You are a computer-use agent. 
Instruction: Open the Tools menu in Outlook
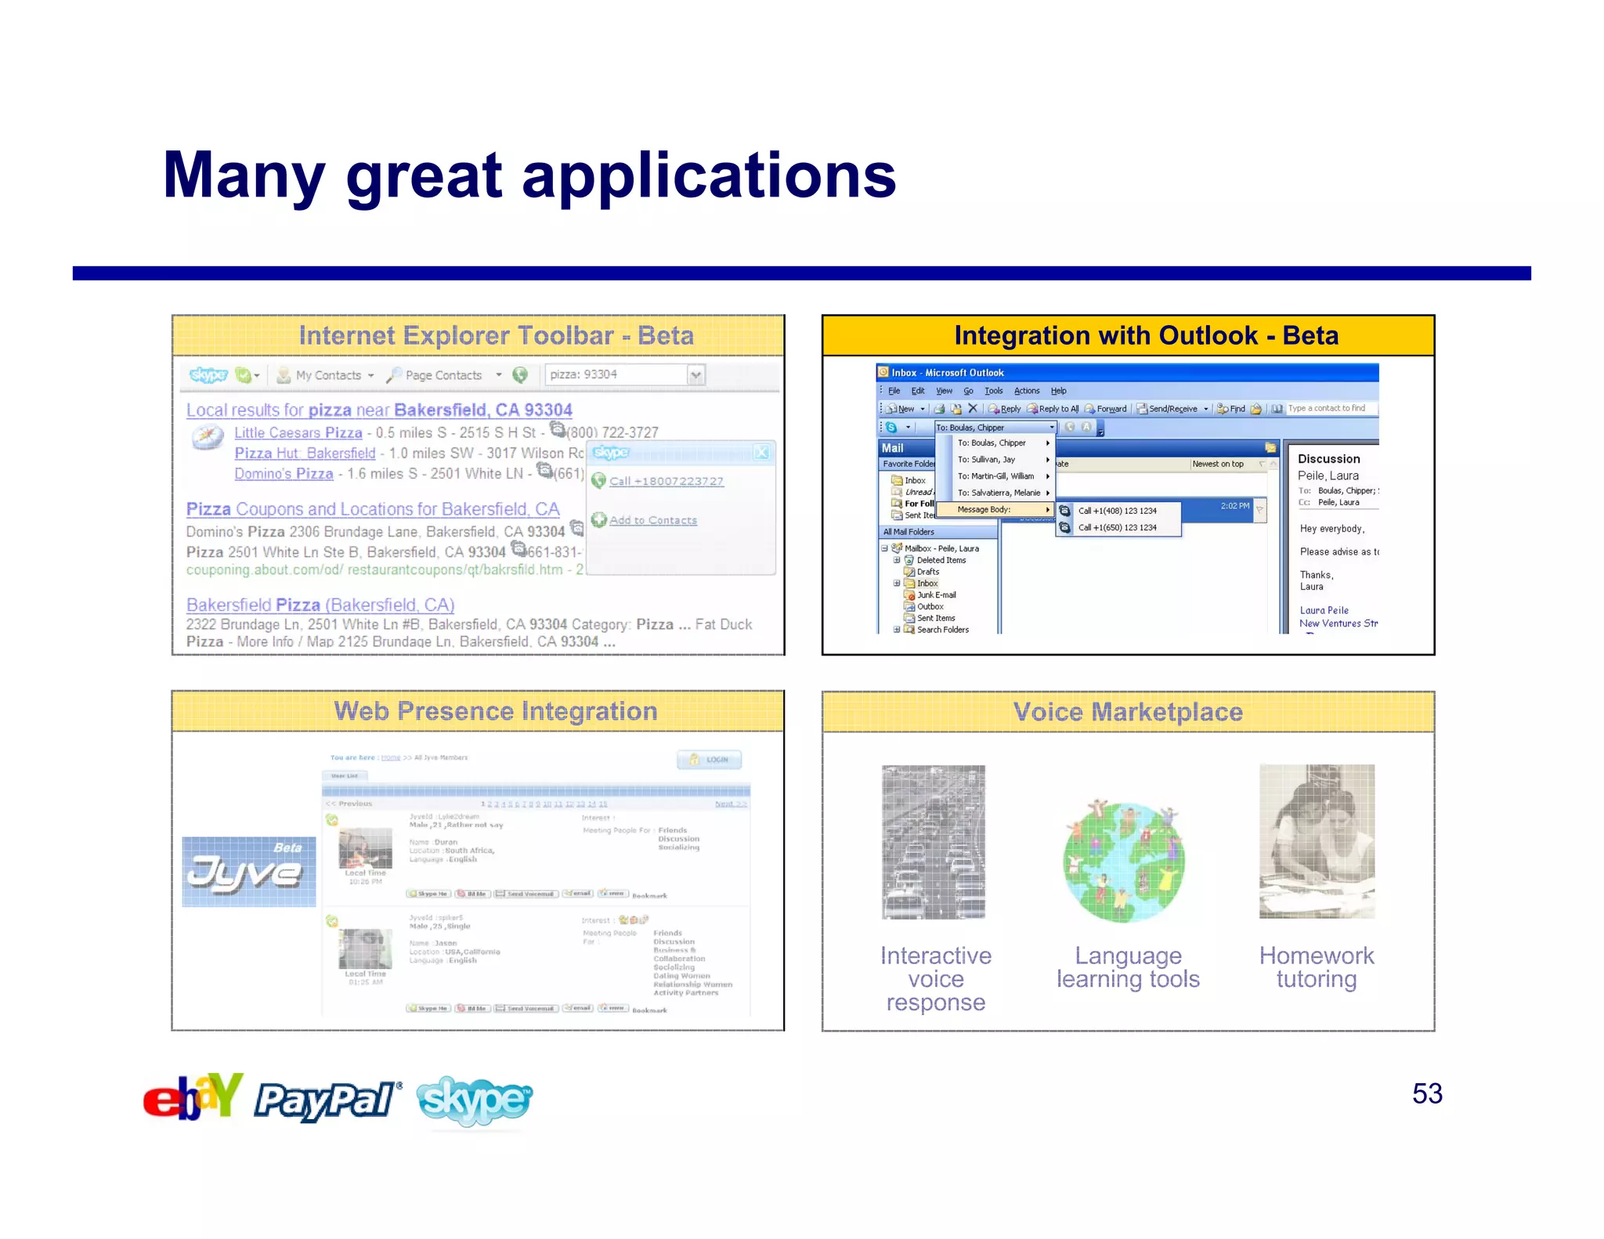(x=993, y=391)
